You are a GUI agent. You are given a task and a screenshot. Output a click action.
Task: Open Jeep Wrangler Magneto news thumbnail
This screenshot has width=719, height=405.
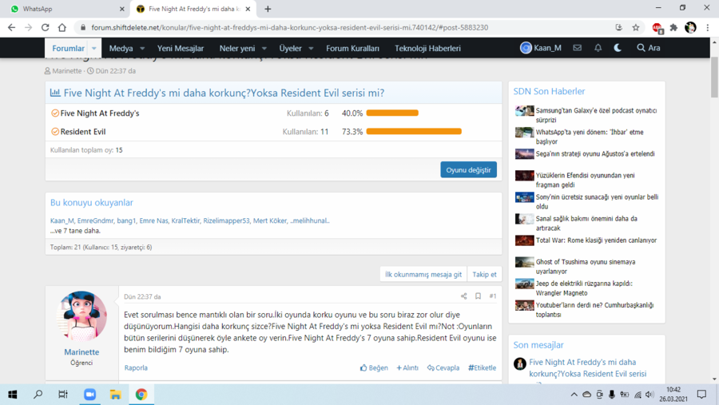[x=524, y=284]
